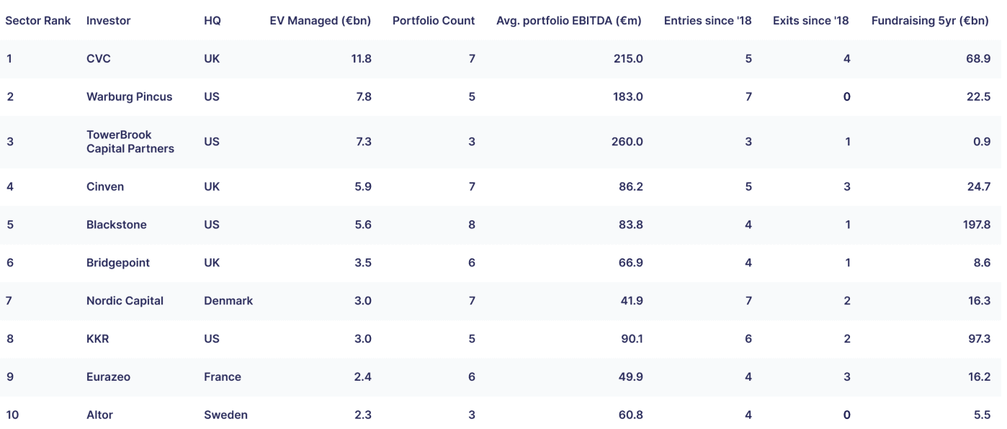The image size is (1007, 429).
Task: Click Blackstone's portfolio count 8
Action: tap(472, 225)
